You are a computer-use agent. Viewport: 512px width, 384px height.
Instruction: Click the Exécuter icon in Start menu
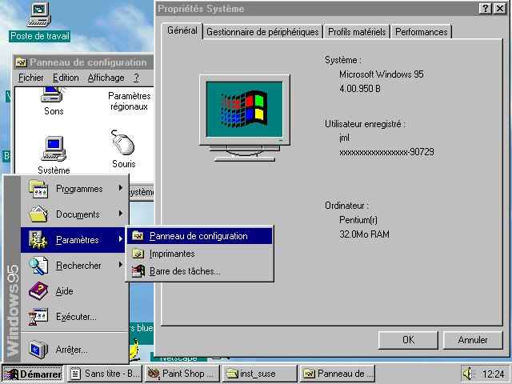[x=38, y=317]
